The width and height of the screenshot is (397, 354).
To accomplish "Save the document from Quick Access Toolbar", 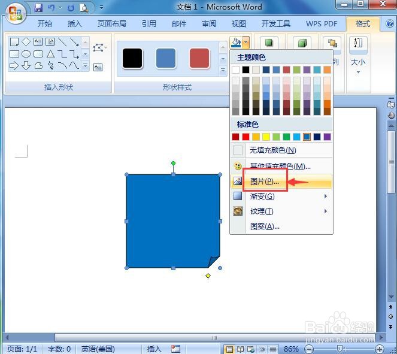I will pyautogui.click(x=38, y=8).
